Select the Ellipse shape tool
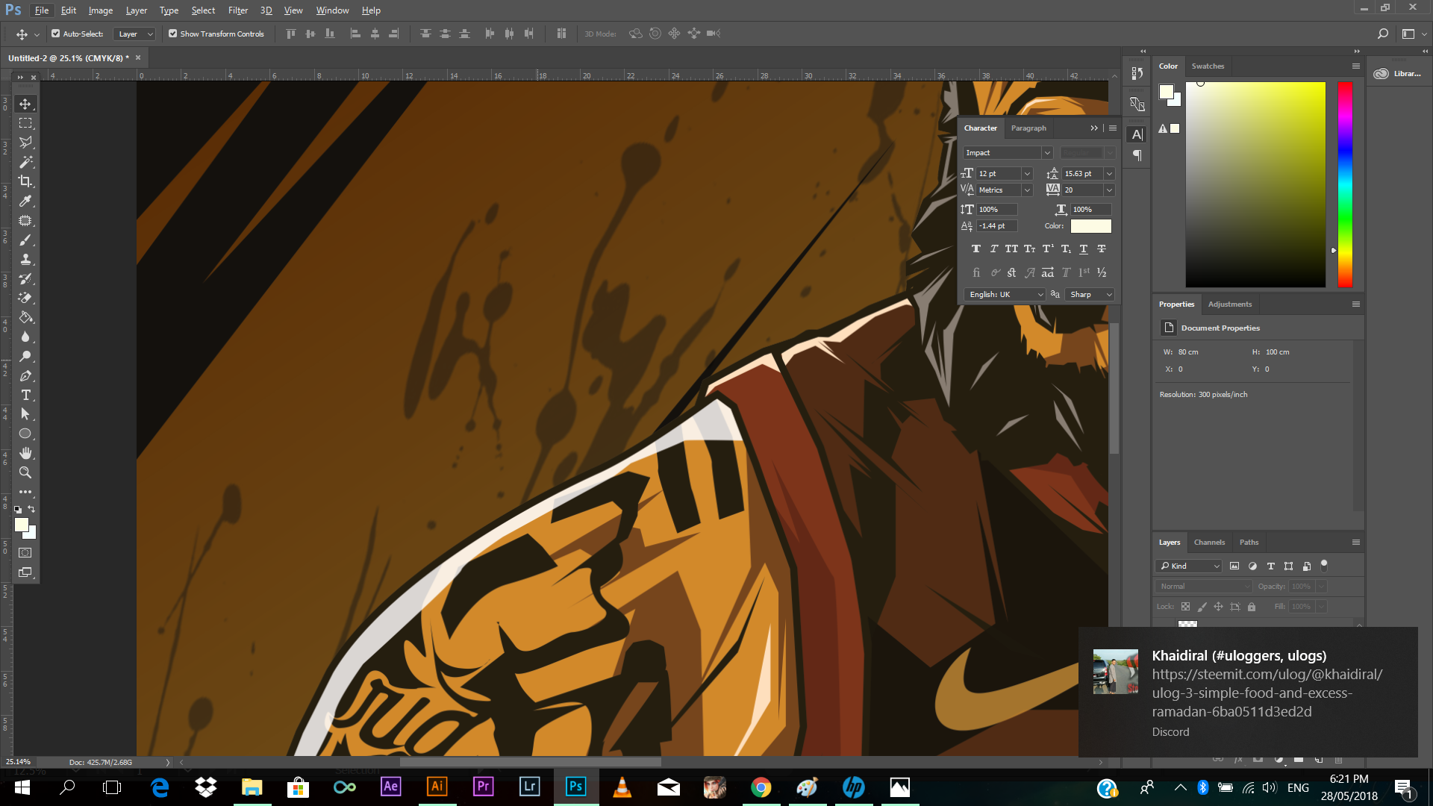Image resolution: width=1433 pixels, height=806 pixels. coord(25,434)
